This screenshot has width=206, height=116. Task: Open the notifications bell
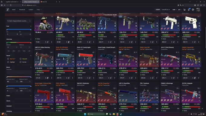(189, 10)
